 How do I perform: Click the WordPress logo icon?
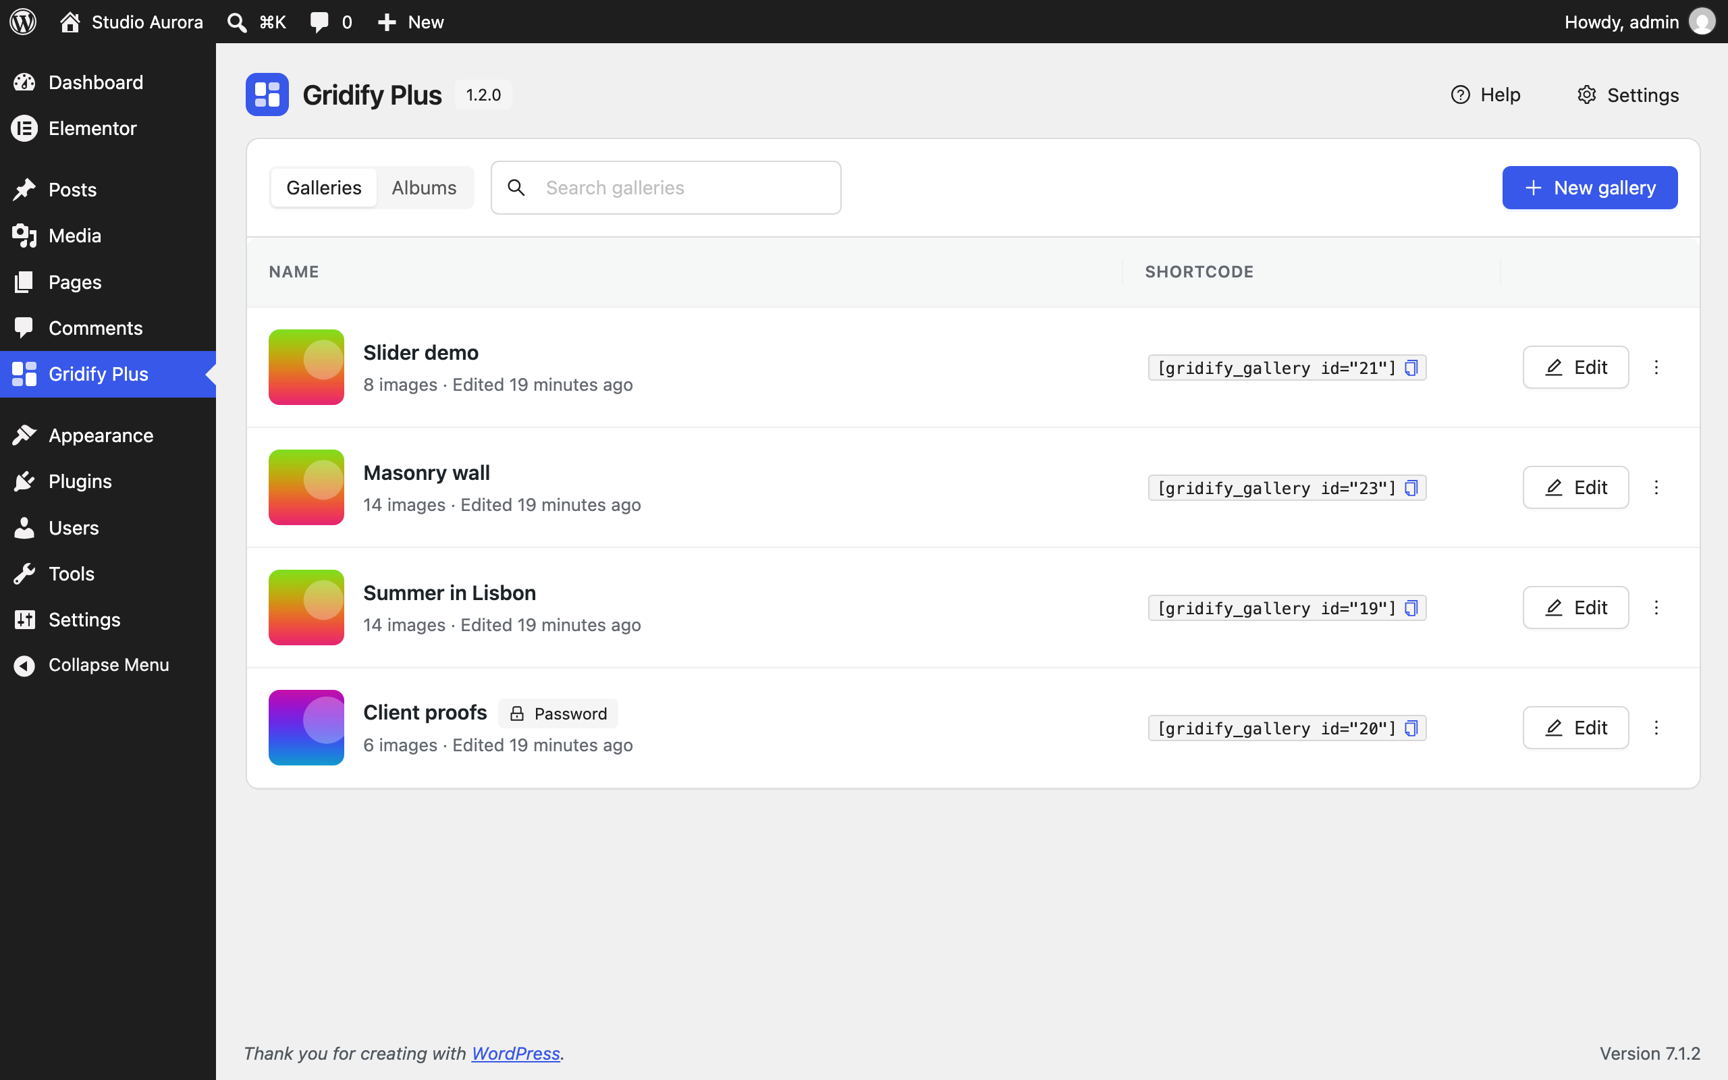click(x=23, y=22)
